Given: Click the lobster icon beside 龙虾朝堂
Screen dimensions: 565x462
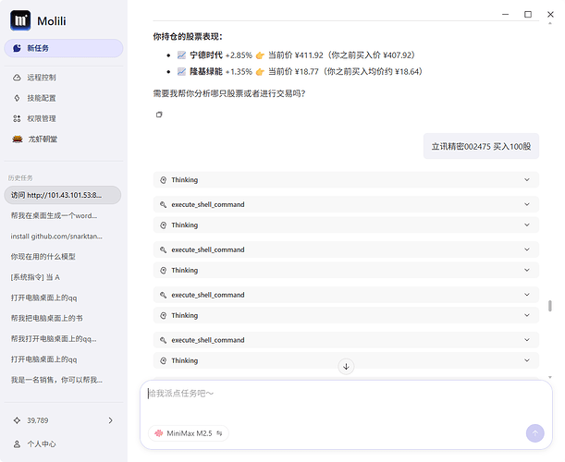Looking at the screenshot, I should 18,139.
